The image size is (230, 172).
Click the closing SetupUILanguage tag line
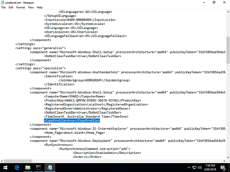tap(60, 16)
